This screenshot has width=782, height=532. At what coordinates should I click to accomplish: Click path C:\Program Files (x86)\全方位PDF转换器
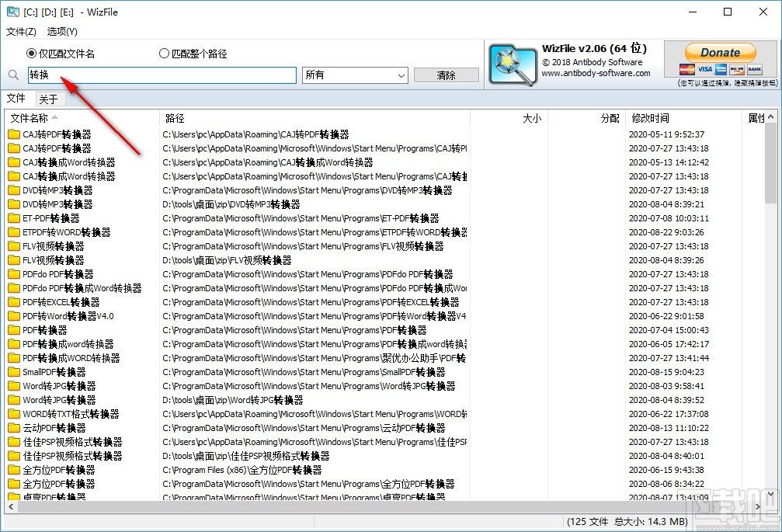[242, 470]
